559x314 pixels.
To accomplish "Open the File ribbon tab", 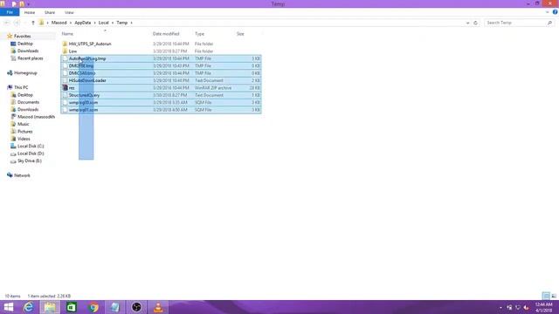I will point(10,12).
